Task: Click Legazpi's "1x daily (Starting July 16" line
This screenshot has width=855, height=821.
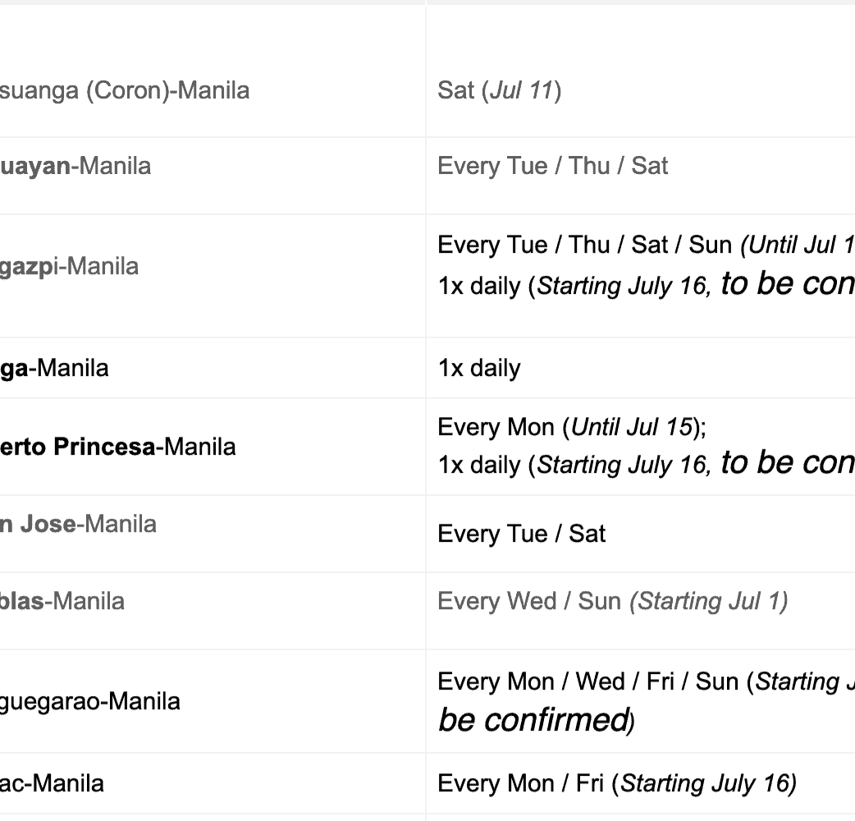Action: [x=574, y=286]
